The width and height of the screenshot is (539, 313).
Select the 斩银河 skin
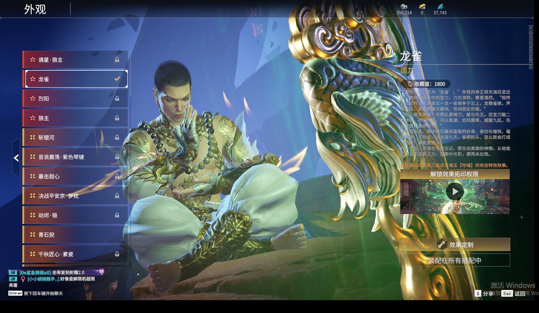point(75,137)
